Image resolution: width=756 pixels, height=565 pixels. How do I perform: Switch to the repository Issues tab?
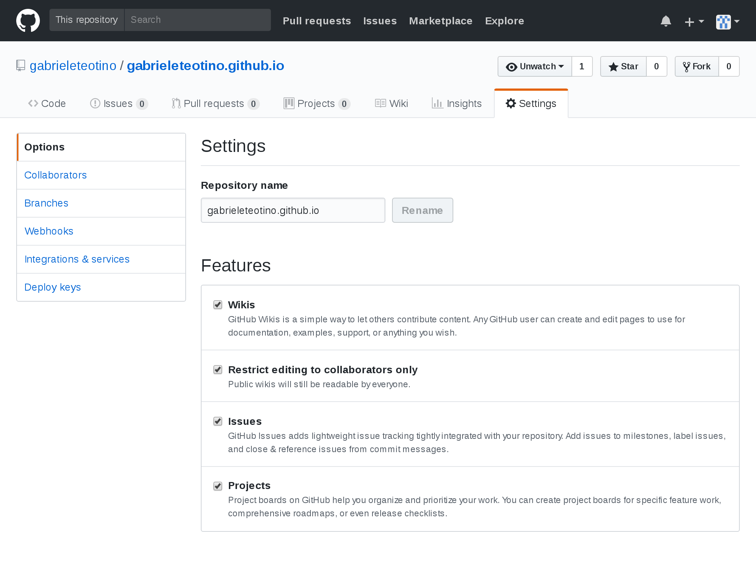click(119, 104)
